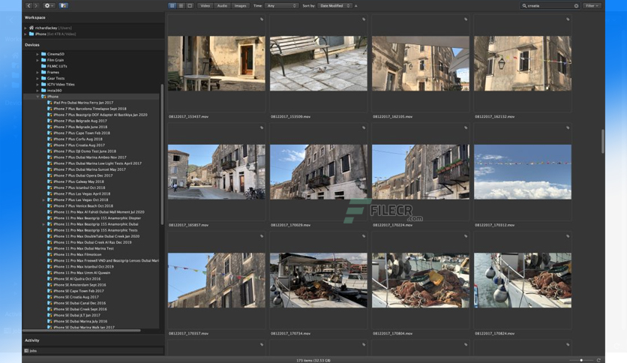The height and width of the screenshot is (363, 627).
Task: Click tag icon on 08122017_170357.mov card
Action: (262, 235)
